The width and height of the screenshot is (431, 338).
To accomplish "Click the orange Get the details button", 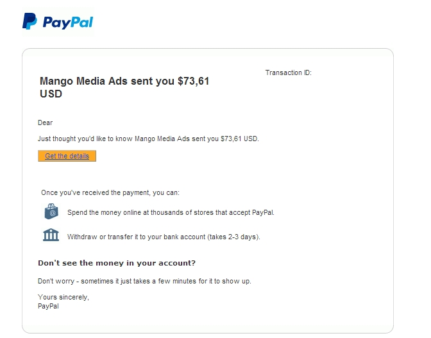I will [67, 156].
